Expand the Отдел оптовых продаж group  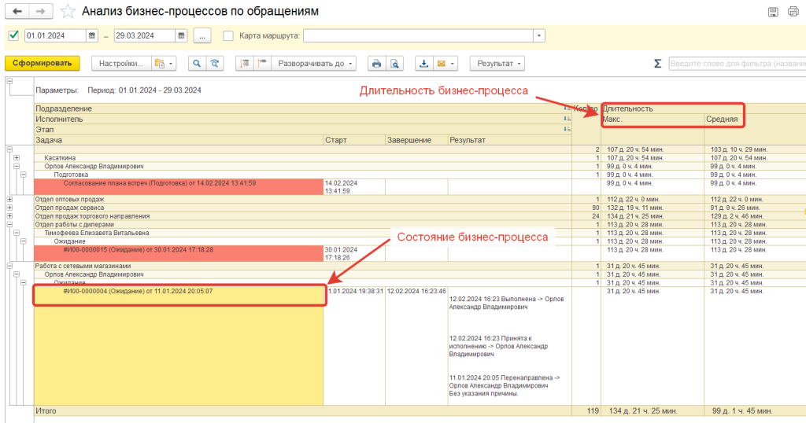coord(9,199)
